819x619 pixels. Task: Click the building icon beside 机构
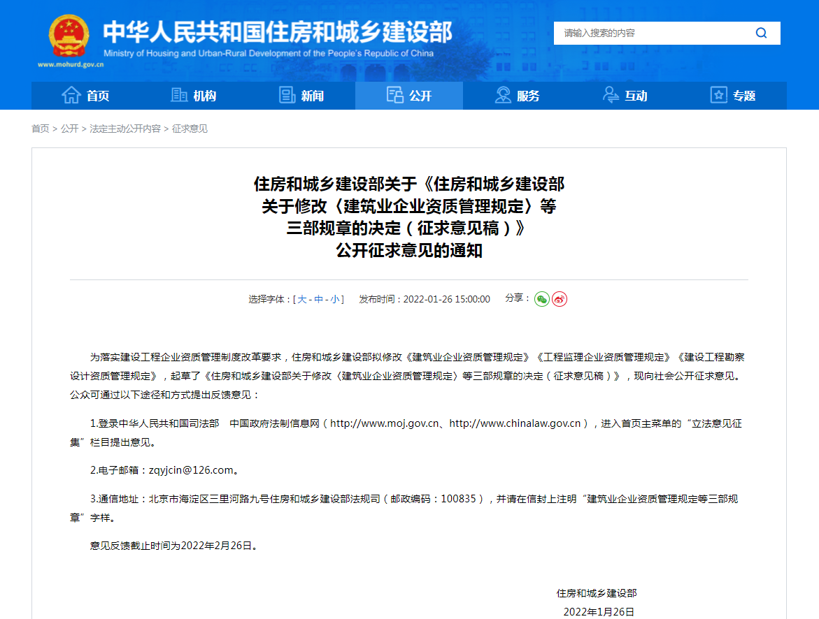(178, 94)
